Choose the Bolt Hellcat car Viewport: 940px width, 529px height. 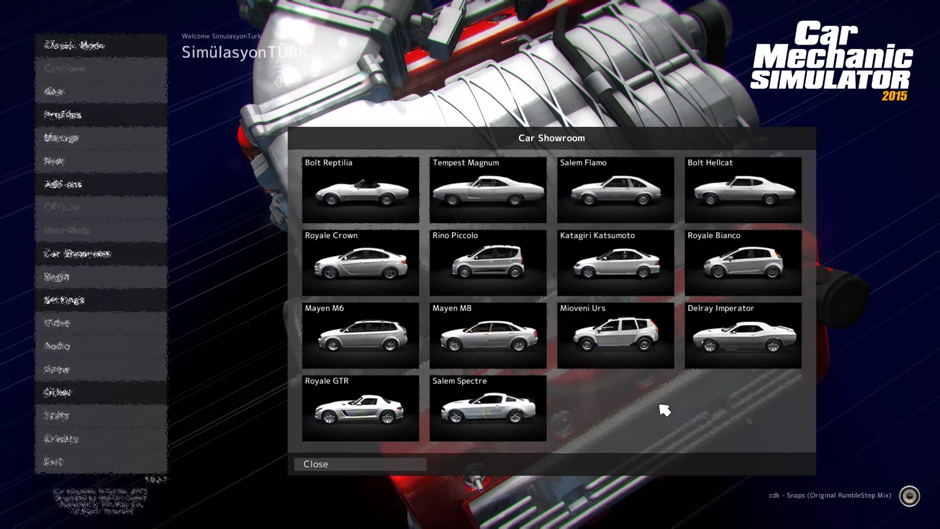coord(743,190)
